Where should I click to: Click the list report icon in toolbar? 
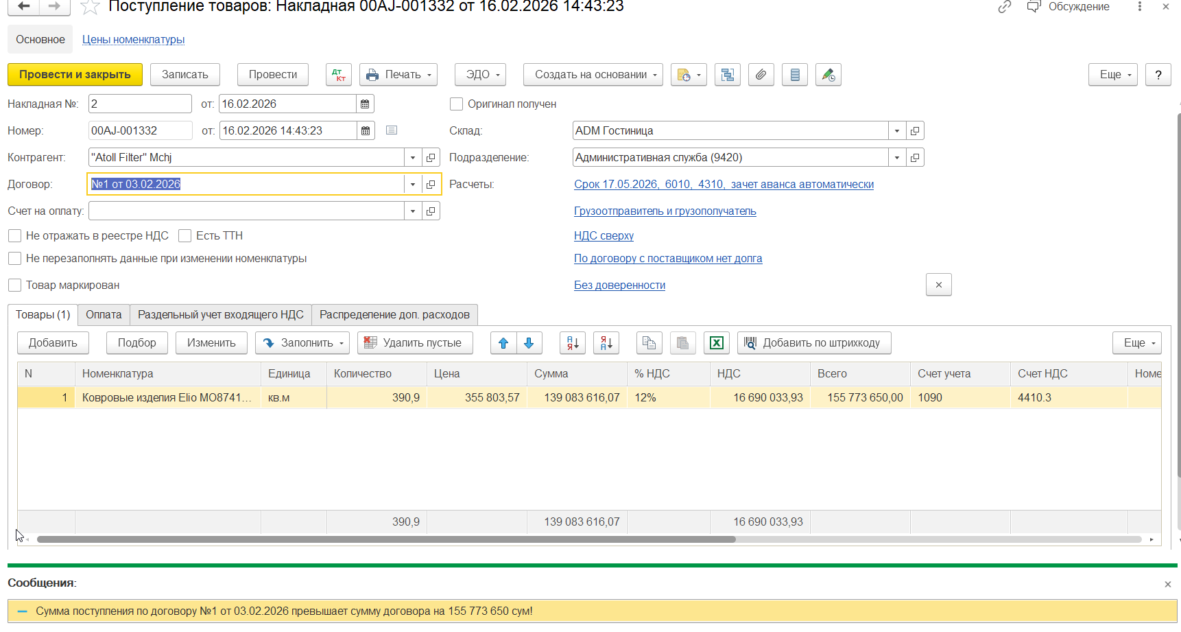click(x=795, y=75)
